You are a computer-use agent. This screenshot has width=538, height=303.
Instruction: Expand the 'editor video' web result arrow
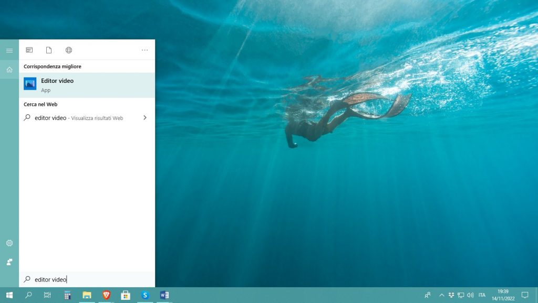145,118
